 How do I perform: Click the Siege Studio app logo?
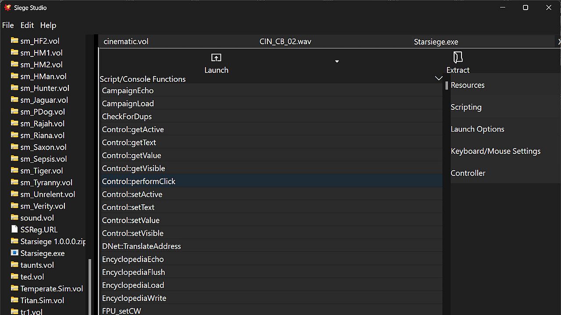click(7, 7)
